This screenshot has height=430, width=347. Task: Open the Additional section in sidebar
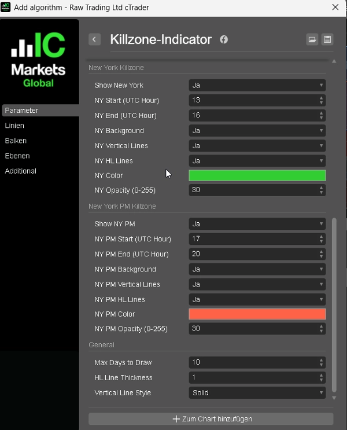click(21, 171)
